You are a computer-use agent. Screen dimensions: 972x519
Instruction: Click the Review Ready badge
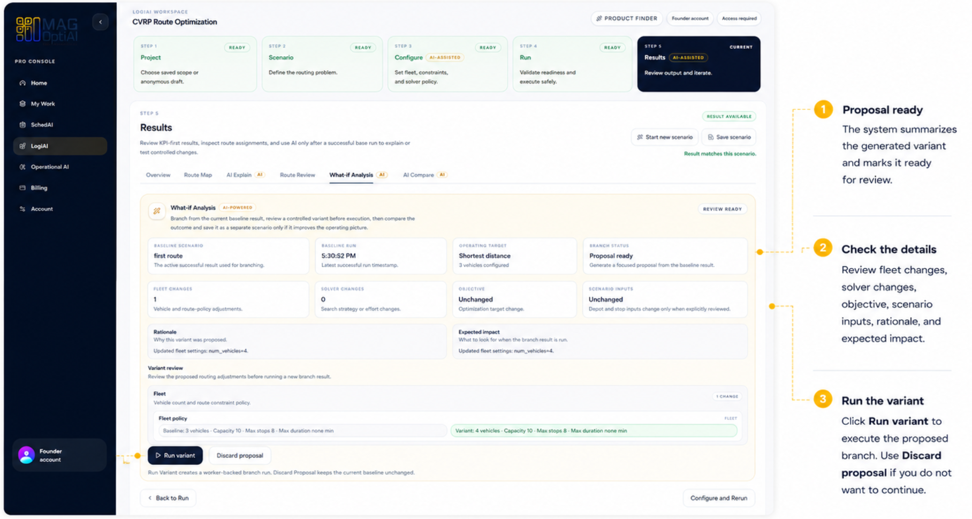pos(722,209)
